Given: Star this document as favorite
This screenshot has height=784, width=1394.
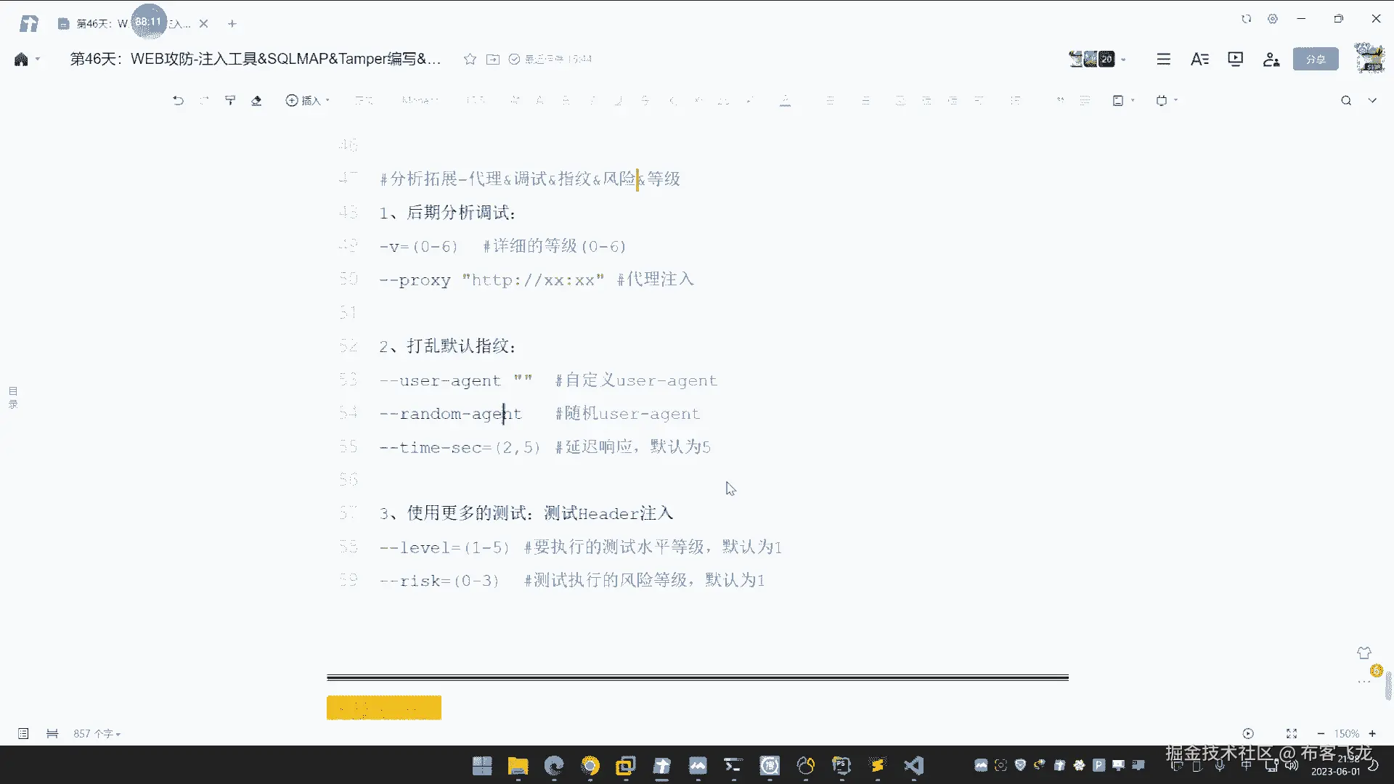Looking at the screenshot, I should pyautogui.click(x=470, y=59).
